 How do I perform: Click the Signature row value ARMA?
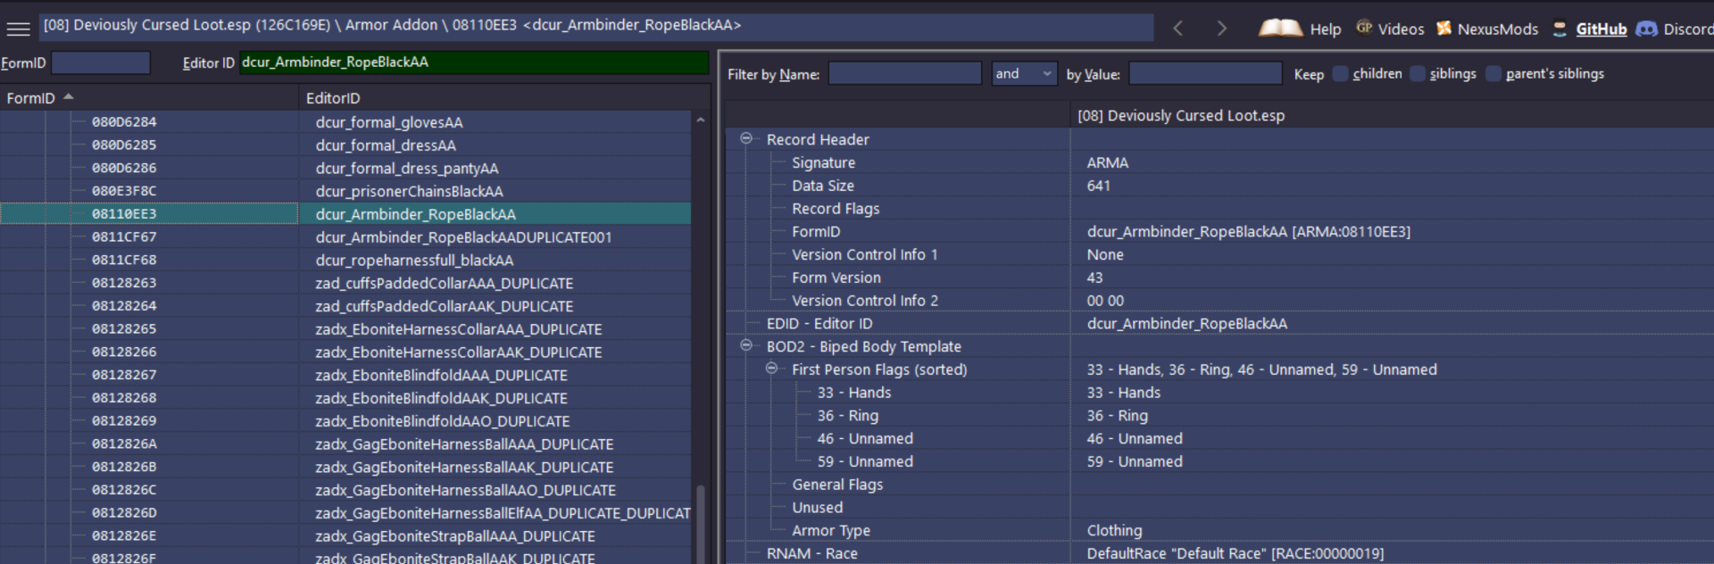(1108, 162)
